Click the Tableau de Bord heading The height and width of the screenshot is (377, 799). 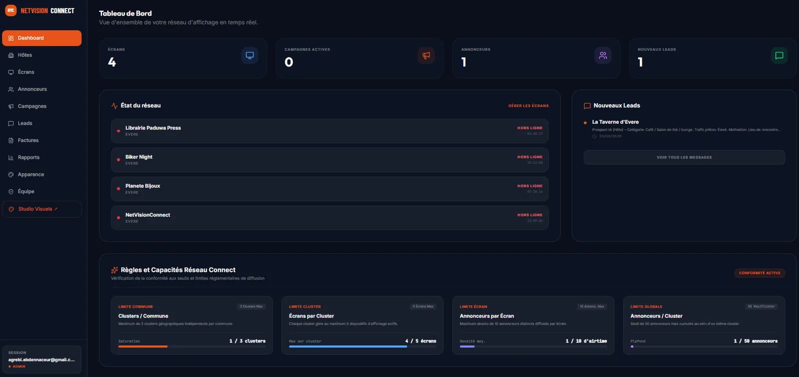coord(125,13)
